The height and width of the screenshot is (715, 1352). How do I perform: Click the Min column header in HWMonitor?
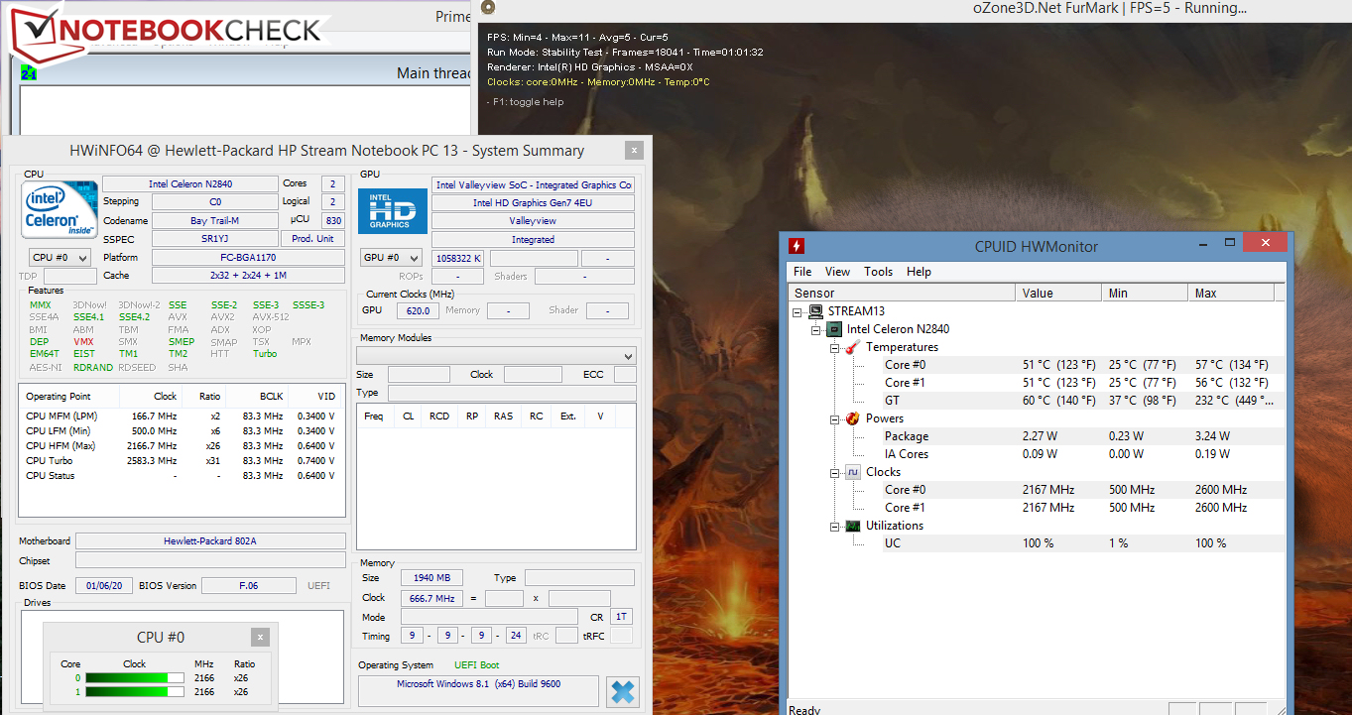pyautogui.click(x=1145, y=293)
